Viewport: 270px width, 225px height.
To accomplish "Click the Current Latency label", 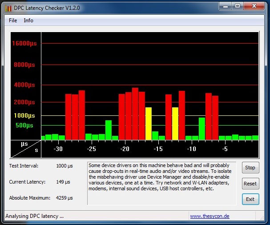I will [x=27, y=182].
